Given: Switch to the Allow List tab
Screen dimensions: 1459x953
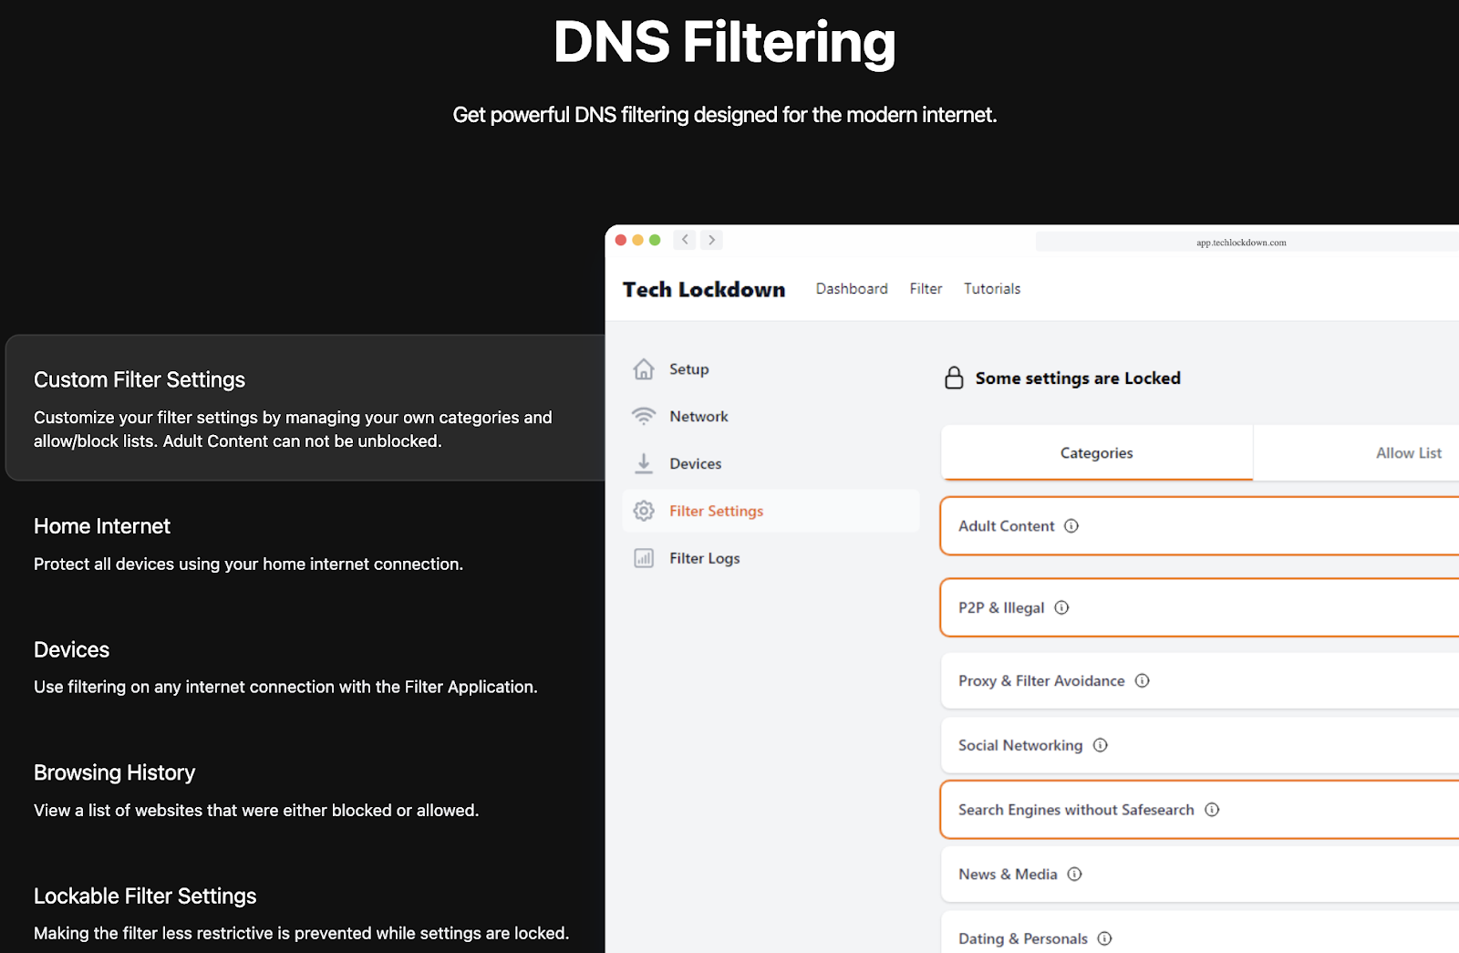Looking at the screenshot, I should pos(1407,453).
